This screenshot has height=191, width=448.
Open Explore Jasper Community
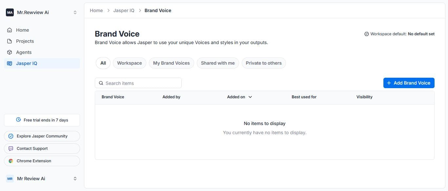[42, 136]
